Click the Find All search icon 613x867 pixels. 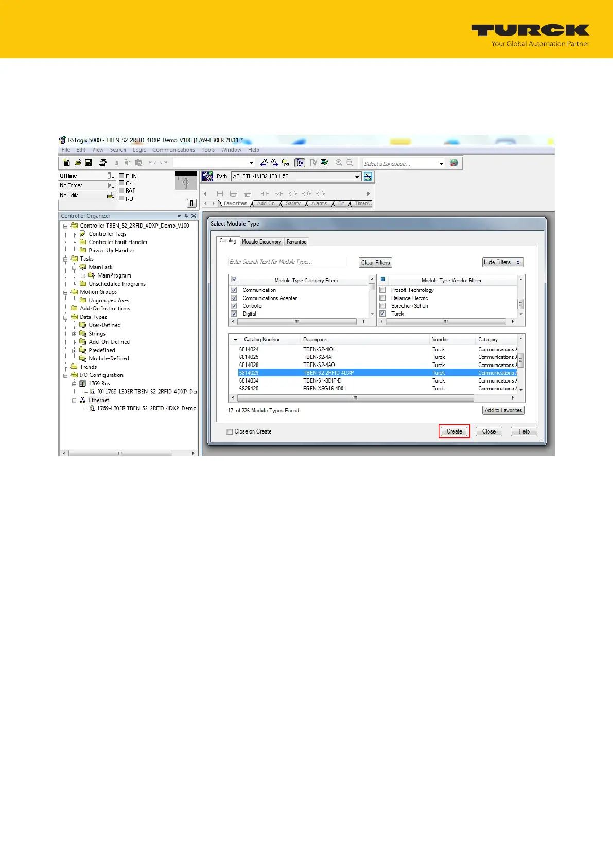pyautogui.click(x=286, y=163)
